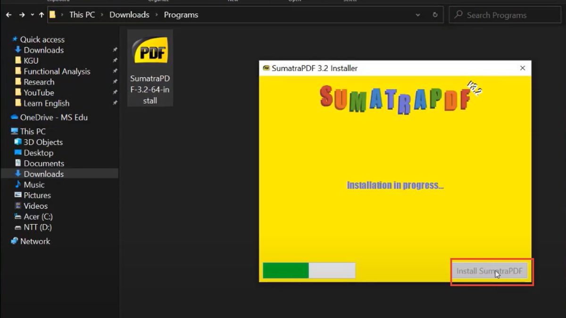Open the recent locations dropdown arrow
Screen dimensions: 566x318
point(32,15)
